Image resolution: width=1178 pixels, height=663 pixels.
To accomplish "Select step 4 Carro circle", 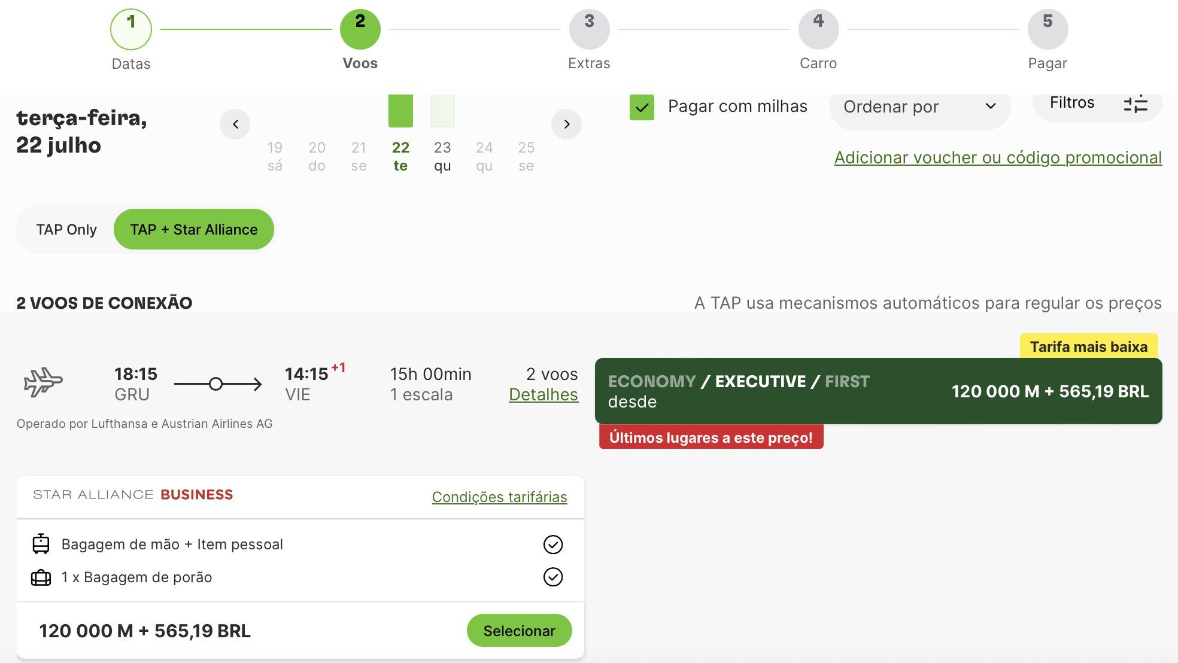I will coord(818,29).
